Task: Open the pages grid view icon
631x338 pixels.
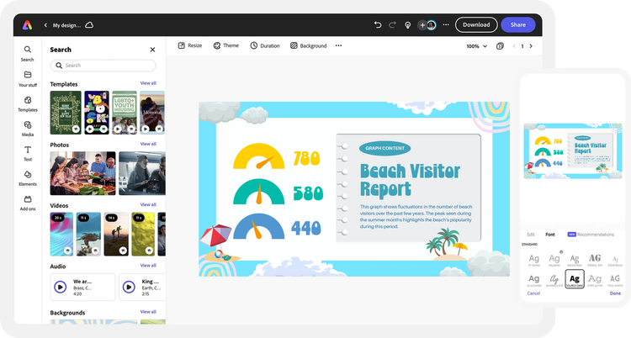Action: [x=500, y=46]
